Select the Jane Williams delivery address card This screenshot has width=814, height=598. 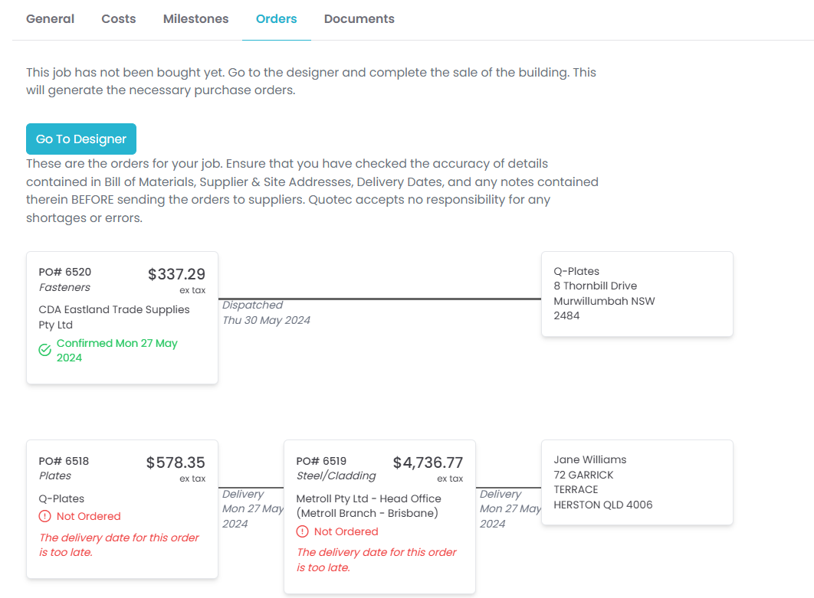636,482
